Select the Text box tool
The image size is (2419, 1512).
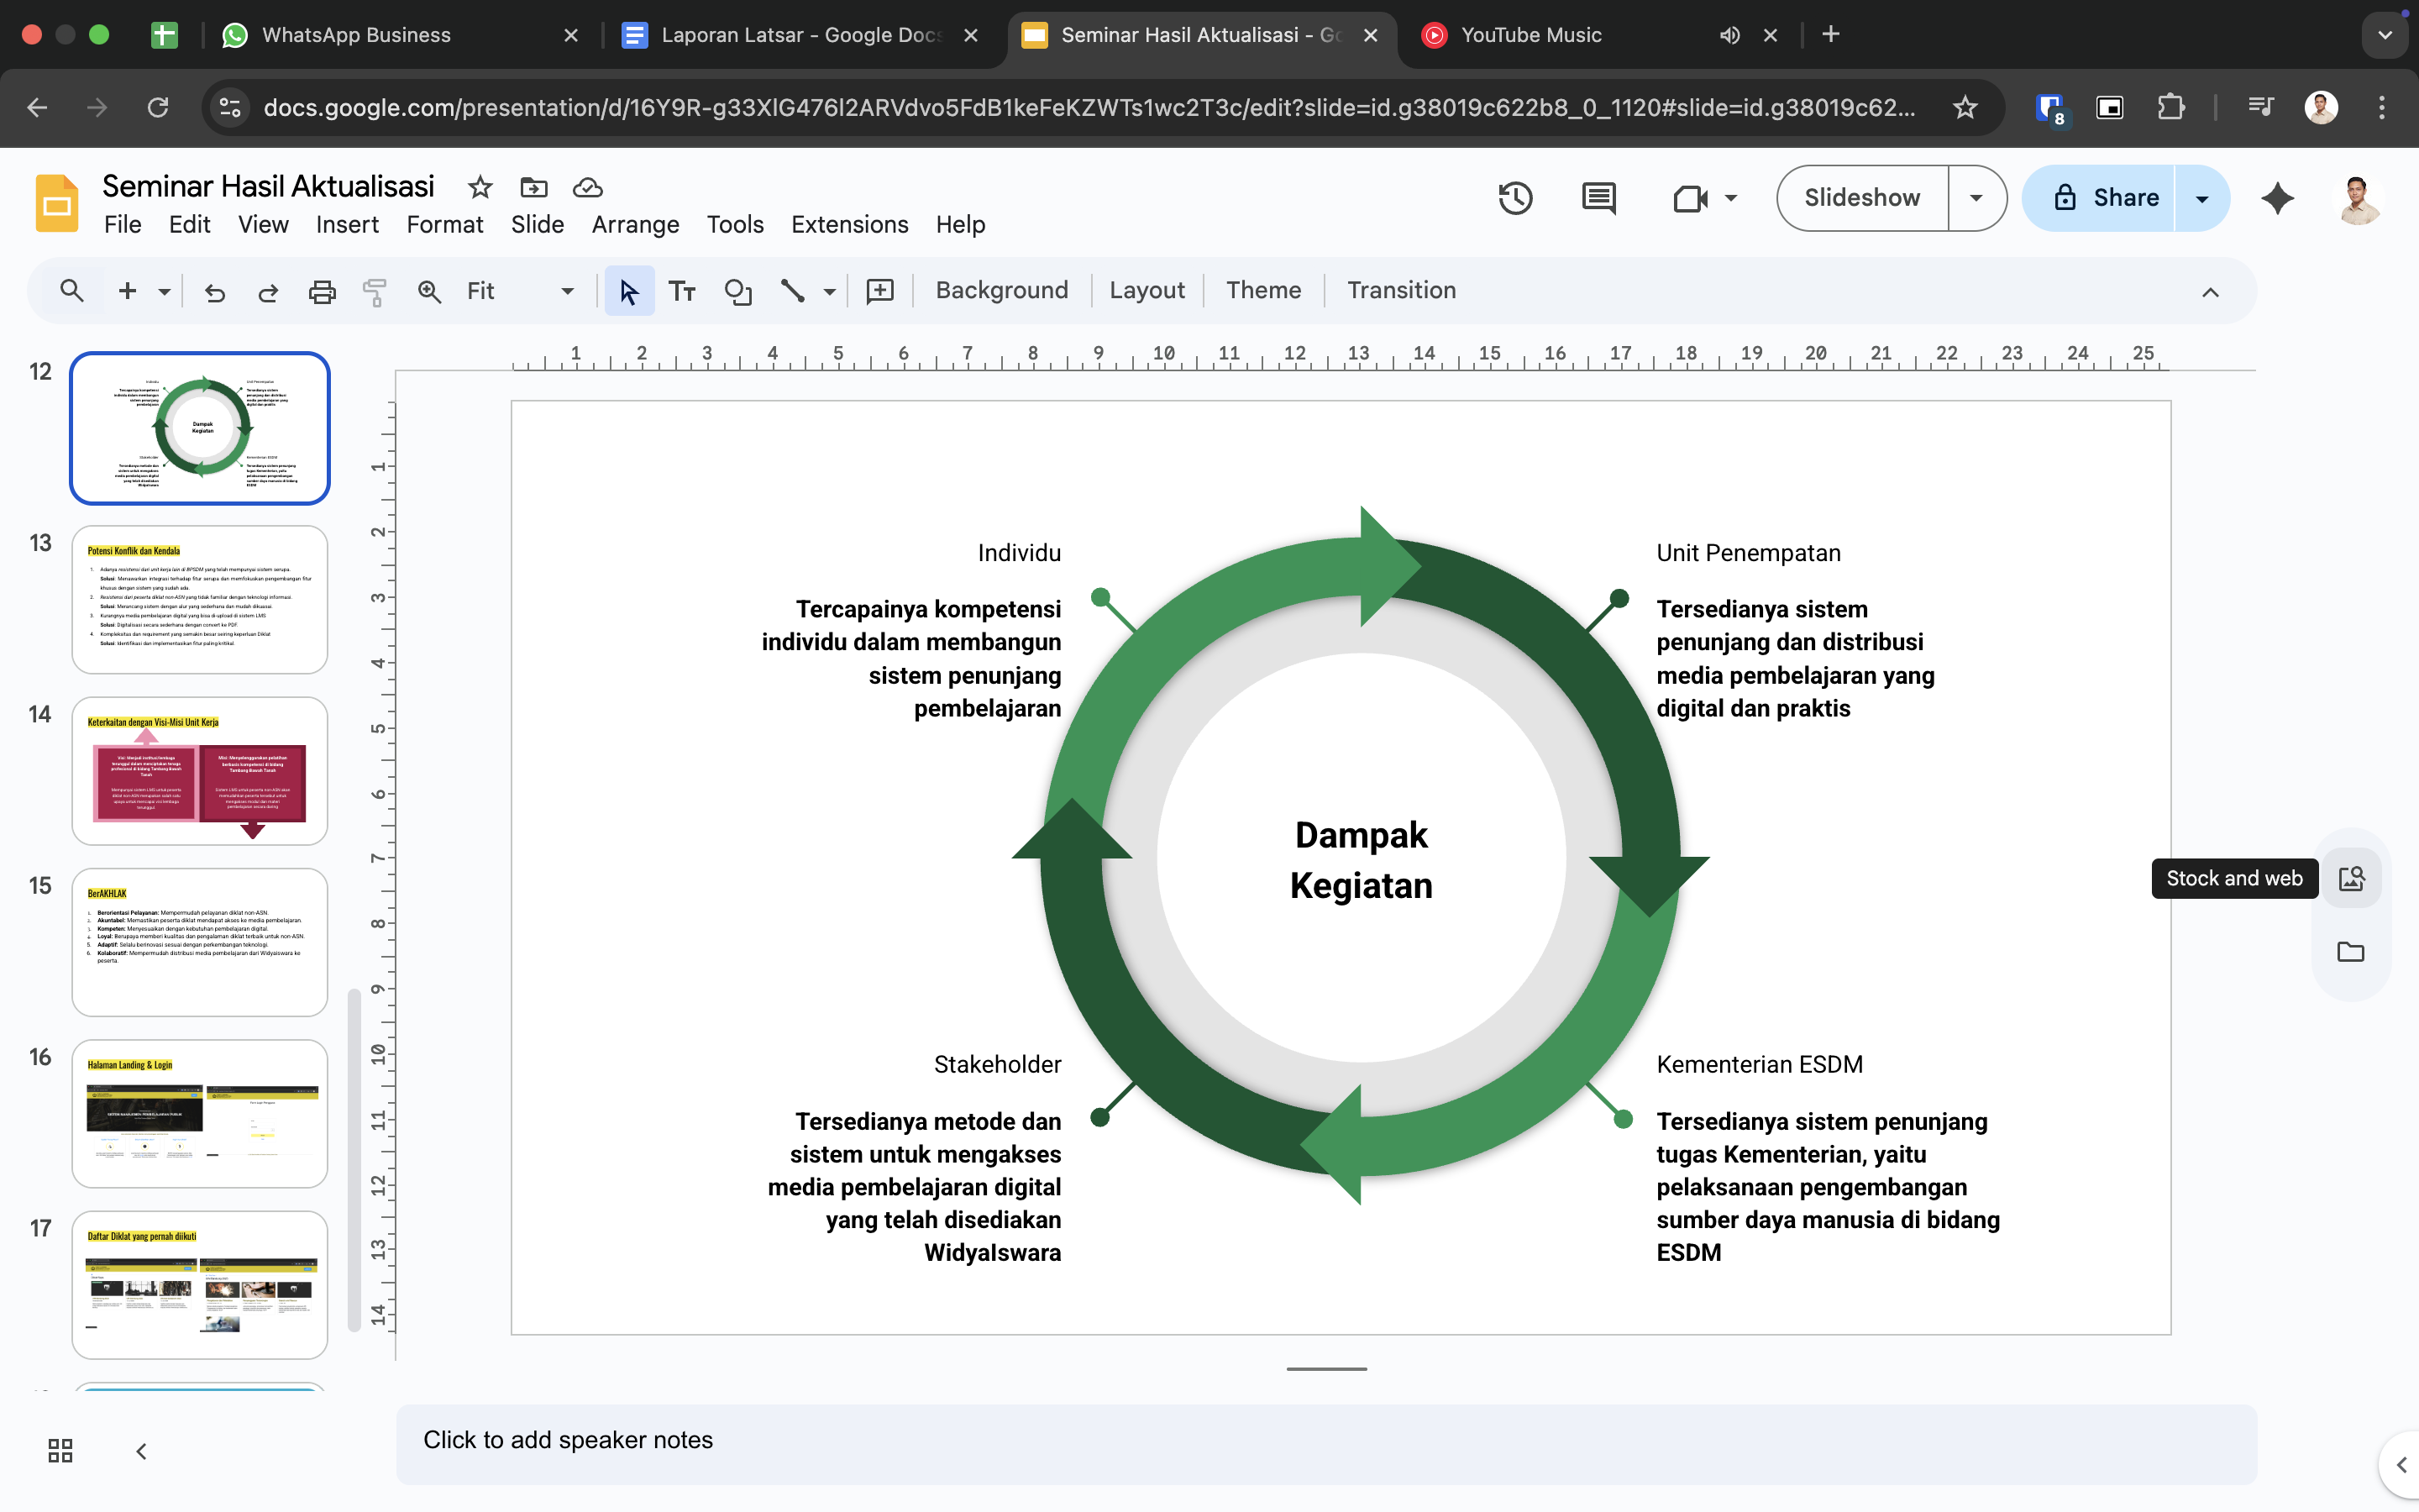click(x=682, y=291)
